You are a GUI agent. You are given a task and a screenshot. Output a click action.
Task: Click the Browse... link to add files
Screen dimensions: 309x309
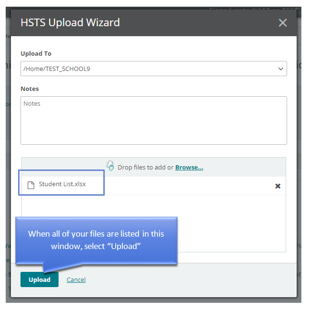[189, 167]
